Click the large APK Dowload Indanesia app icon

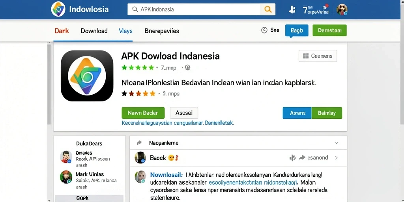pos(87,76)
